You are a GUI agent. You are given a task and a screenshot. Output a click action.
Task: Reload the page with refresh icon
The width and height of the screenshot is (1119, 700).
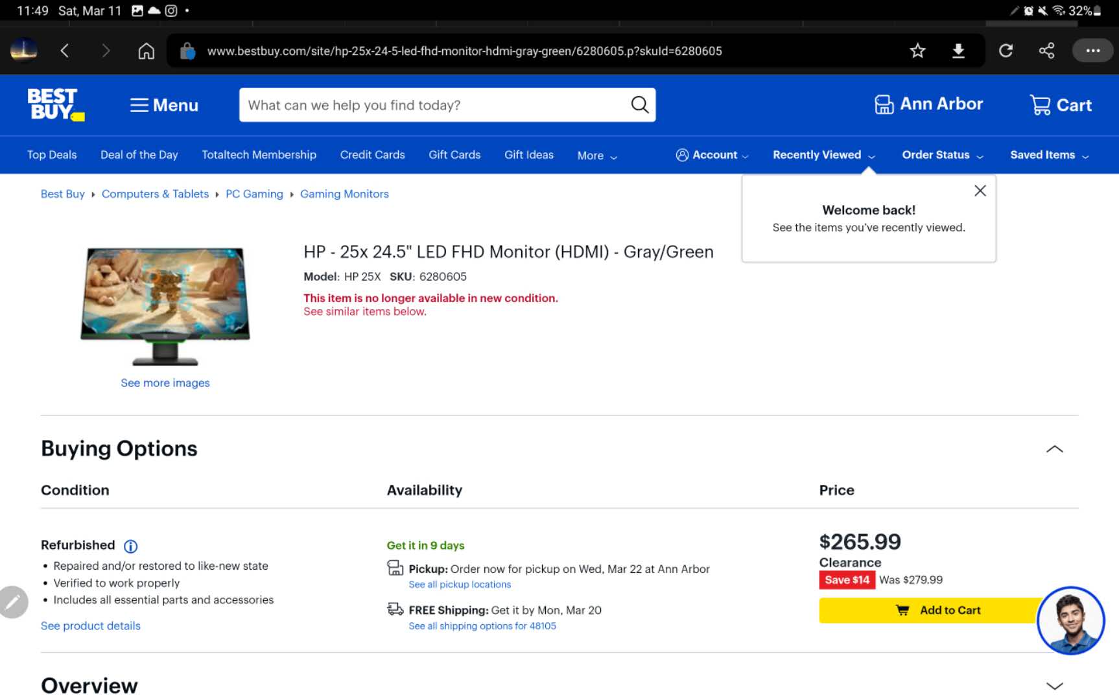click(x=1006, y=51)
